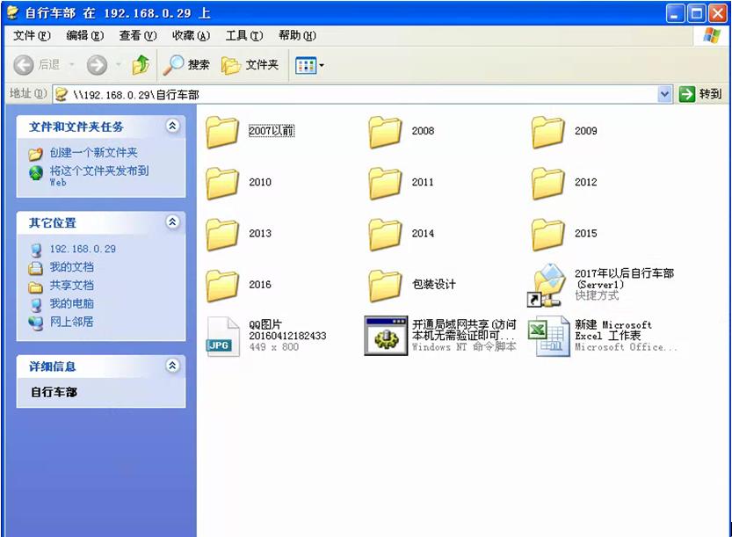Viewport: 732px width, 537px height.
Task: Collapse the 其它位置 panel
Action: pos(173,222)
